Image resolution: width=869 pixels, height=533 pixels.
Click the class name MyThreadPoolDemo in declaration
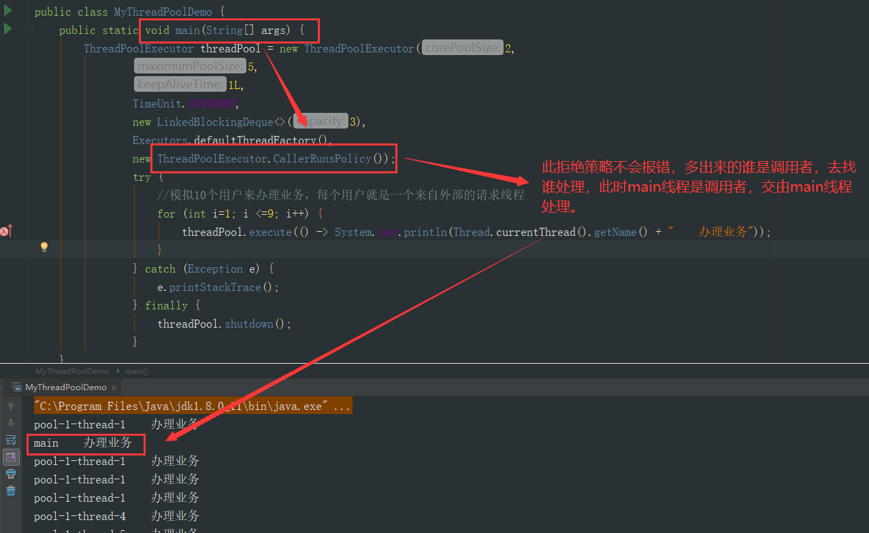coord(163,12)
